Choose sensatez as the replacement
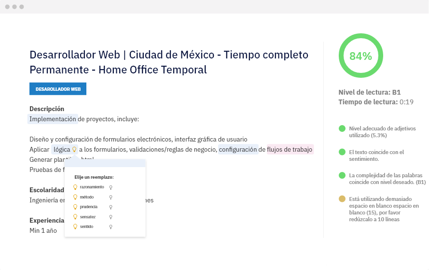429x270 pixels. tap(87, 217)
